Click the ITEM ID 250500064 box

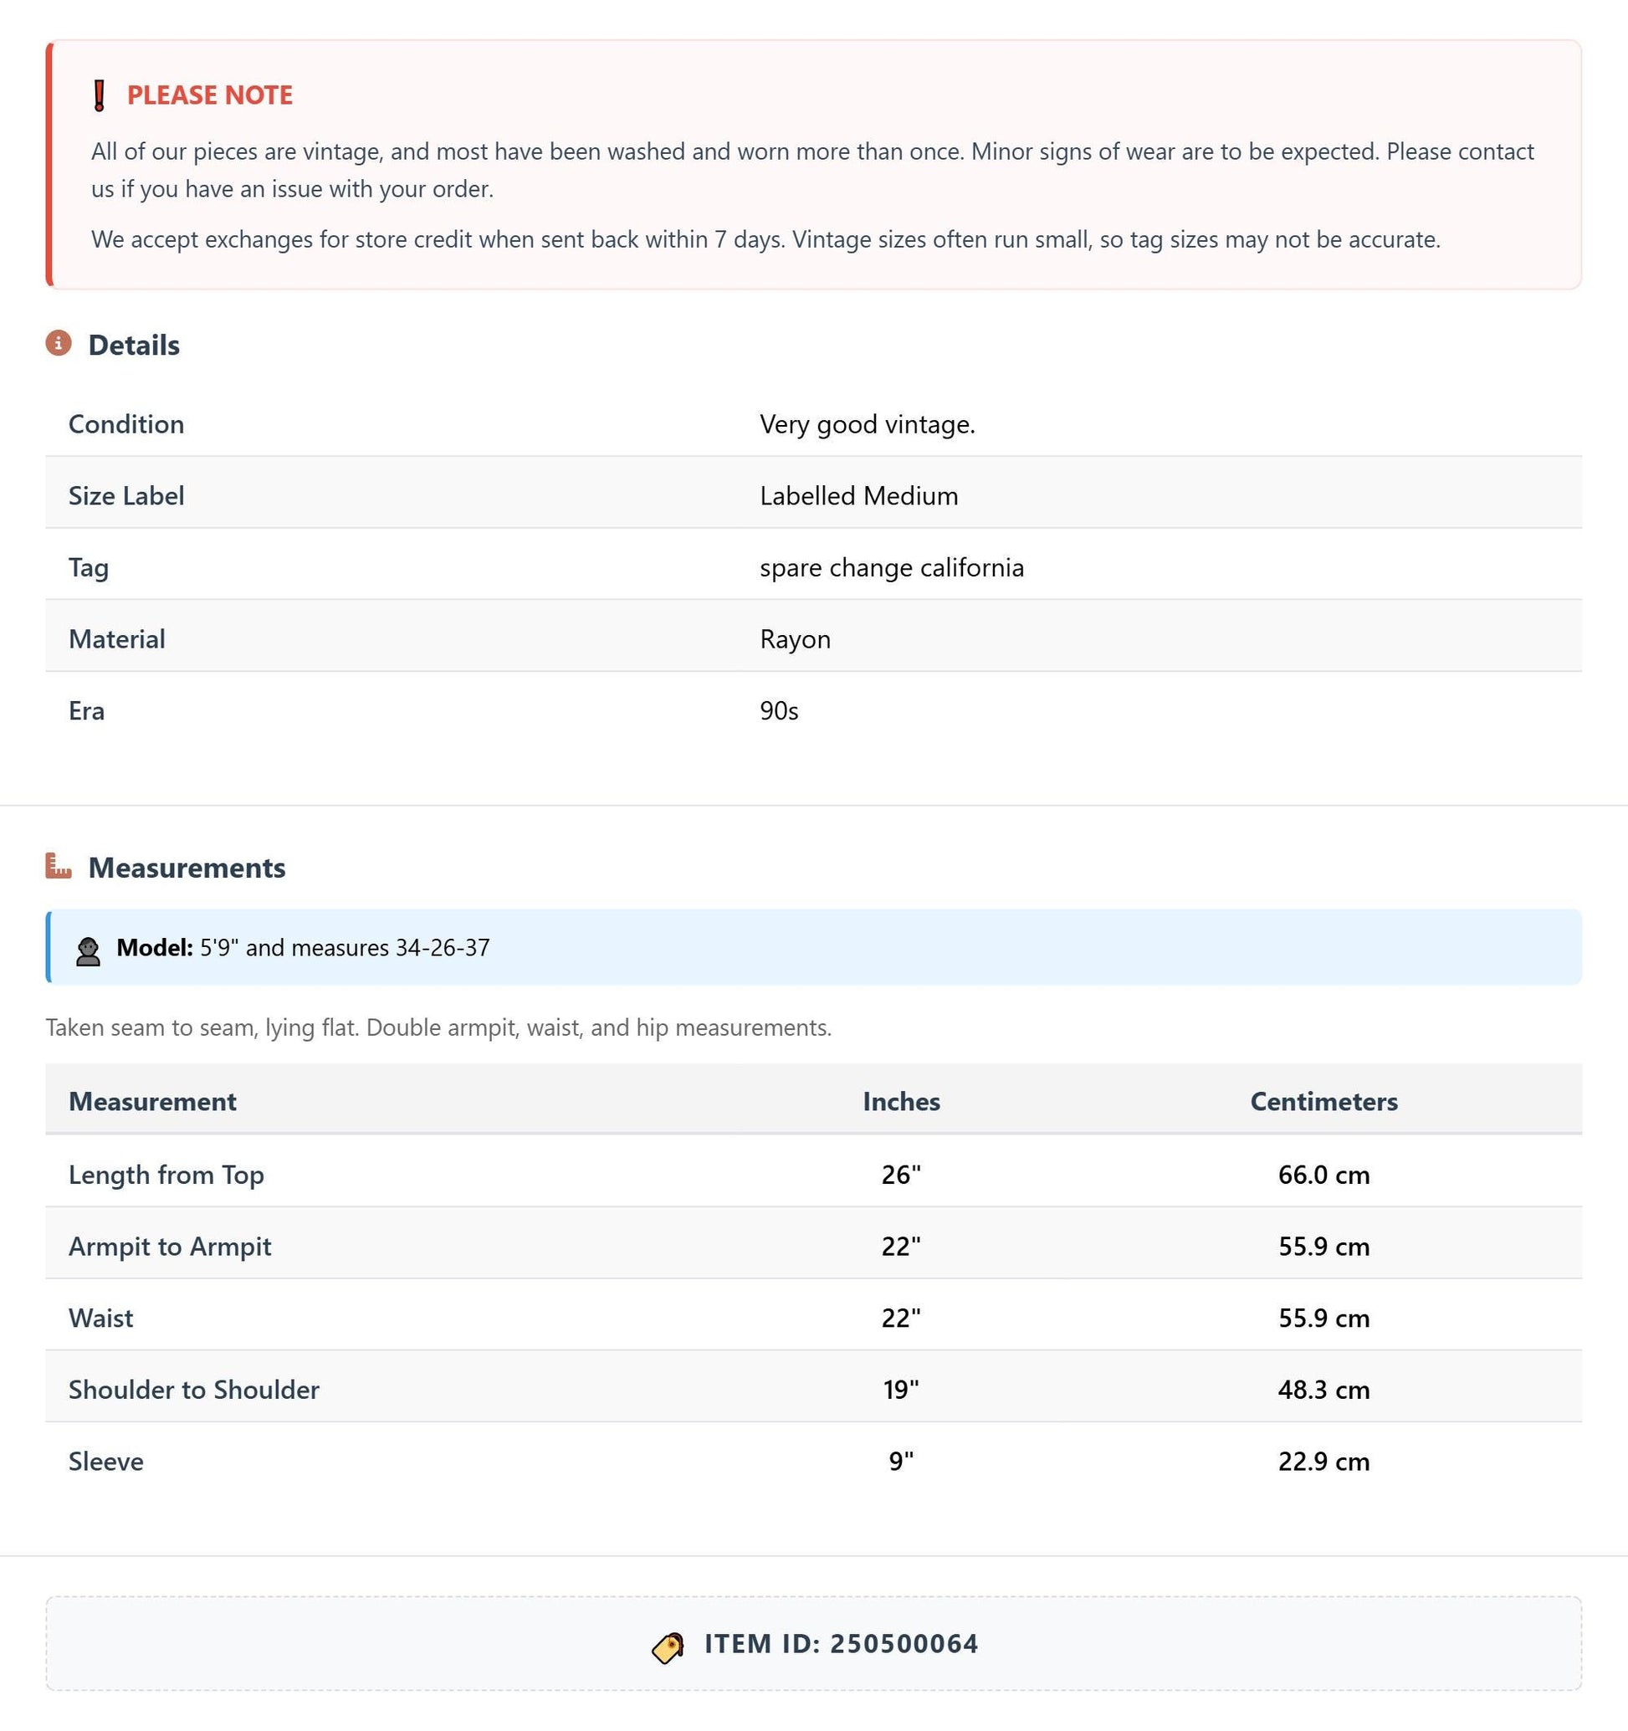[x=813, y=1644]
